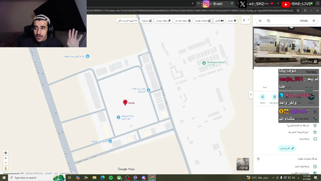321x181 pixels.
Task: Open the ع language dropdown arrow
Action: tap(249, 20)
